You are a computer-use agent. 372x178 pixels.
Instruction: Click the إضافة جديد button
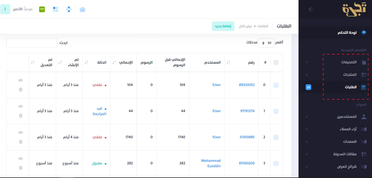click(223, 26)
